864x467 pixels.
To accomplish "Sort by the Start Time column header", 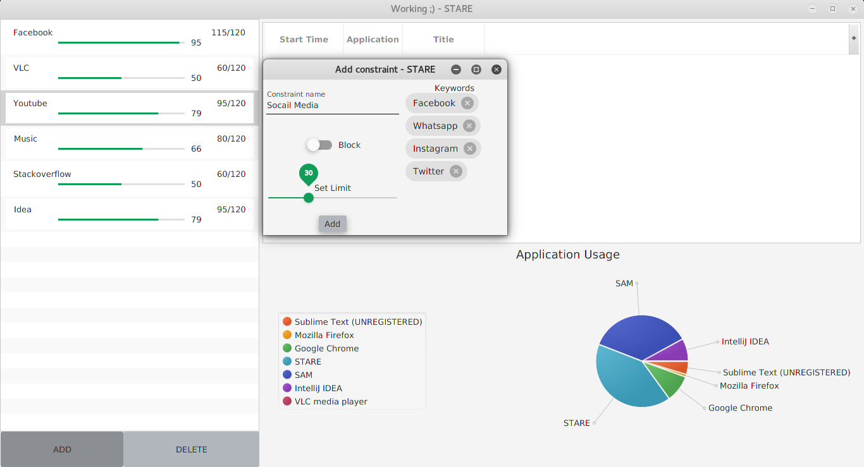I will coord(304,39).
